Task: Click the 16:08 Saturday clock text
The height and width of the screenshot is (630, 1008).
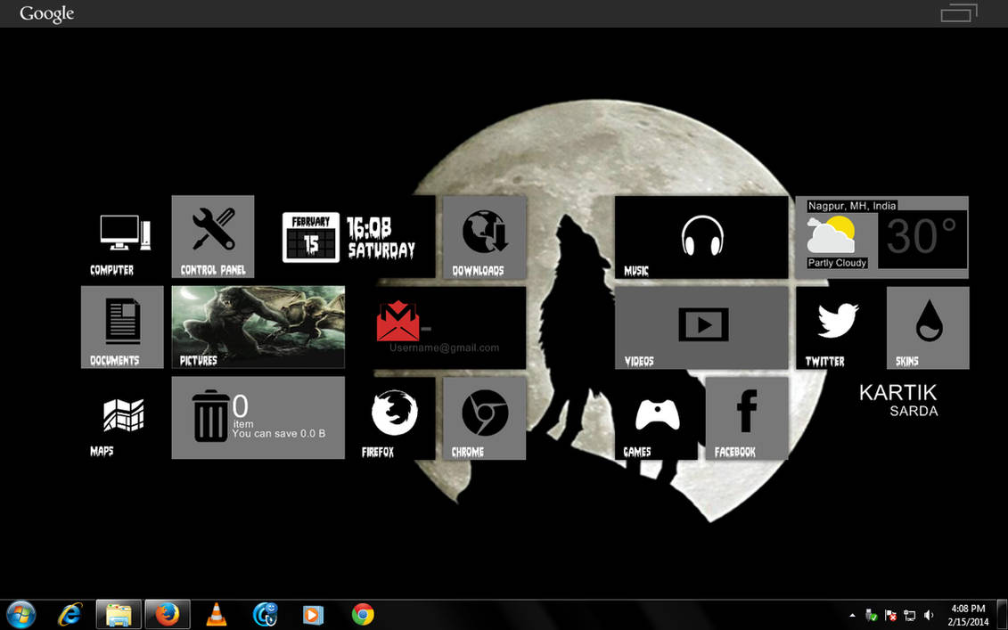Action: (381, 238)
